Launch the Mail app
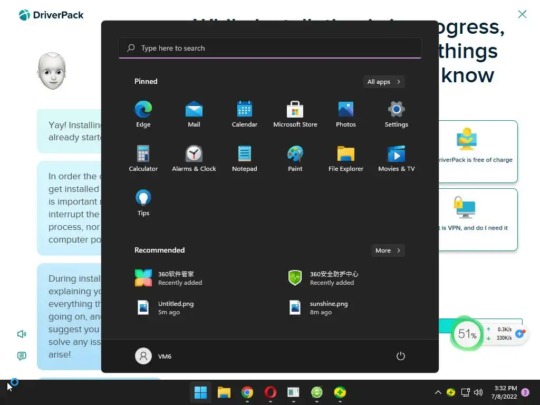The height and width of the screenshot is (405, 540). (194, 114)
